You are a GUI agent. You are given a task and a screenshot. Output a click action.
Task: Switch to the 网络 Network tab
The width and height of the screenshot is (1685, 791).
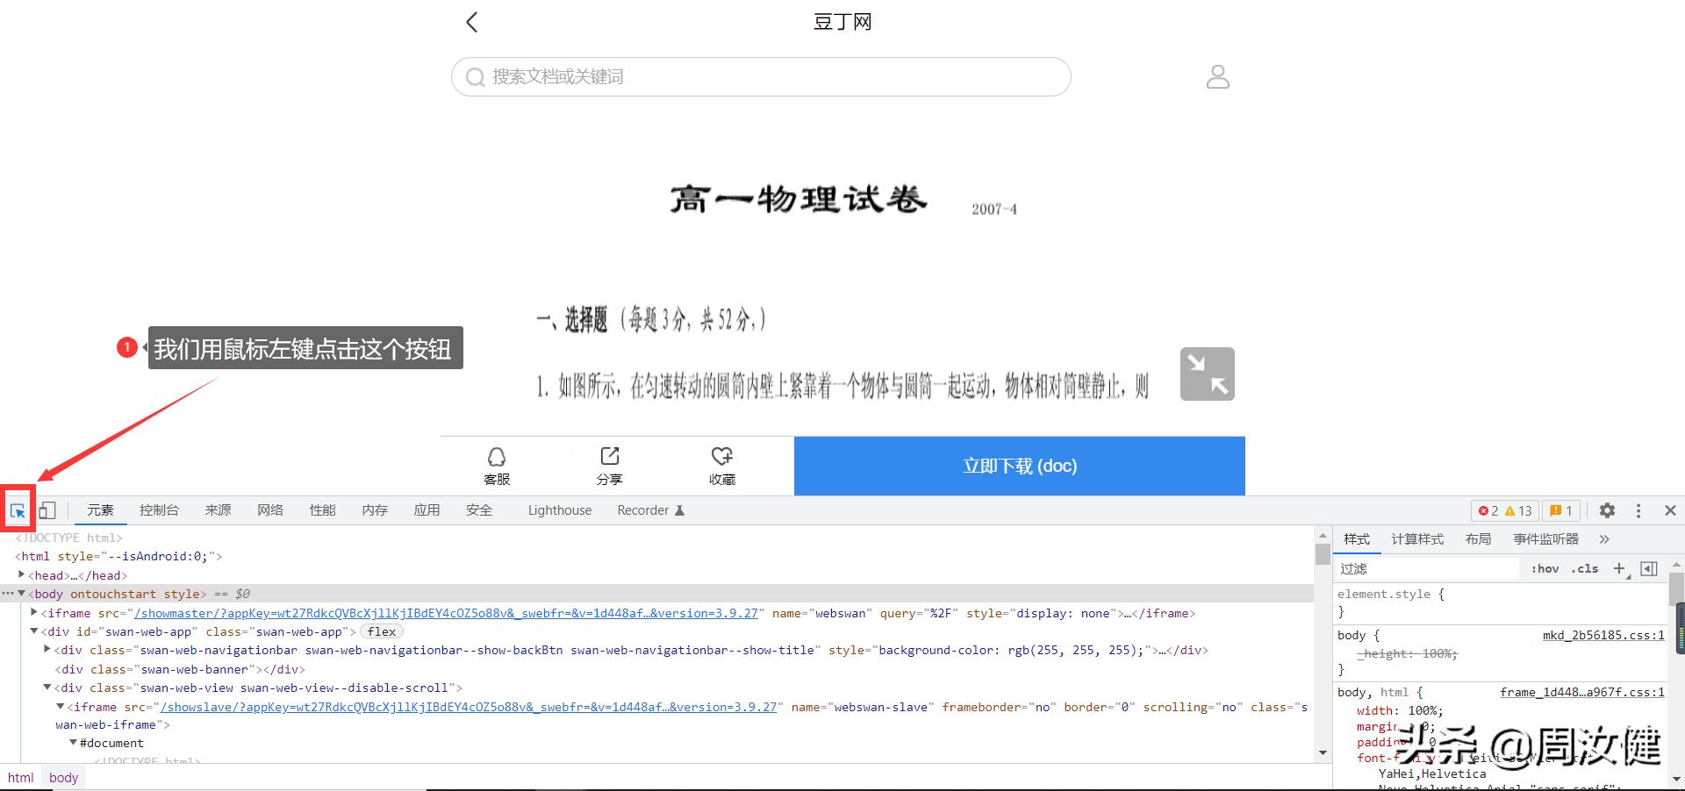coord(270,510)
